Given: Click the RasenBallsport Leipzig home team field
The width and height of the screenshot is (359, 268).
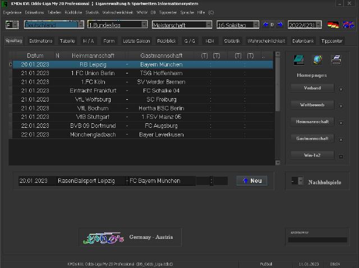Looking at the screenshot, I should [x=91, y=181].
